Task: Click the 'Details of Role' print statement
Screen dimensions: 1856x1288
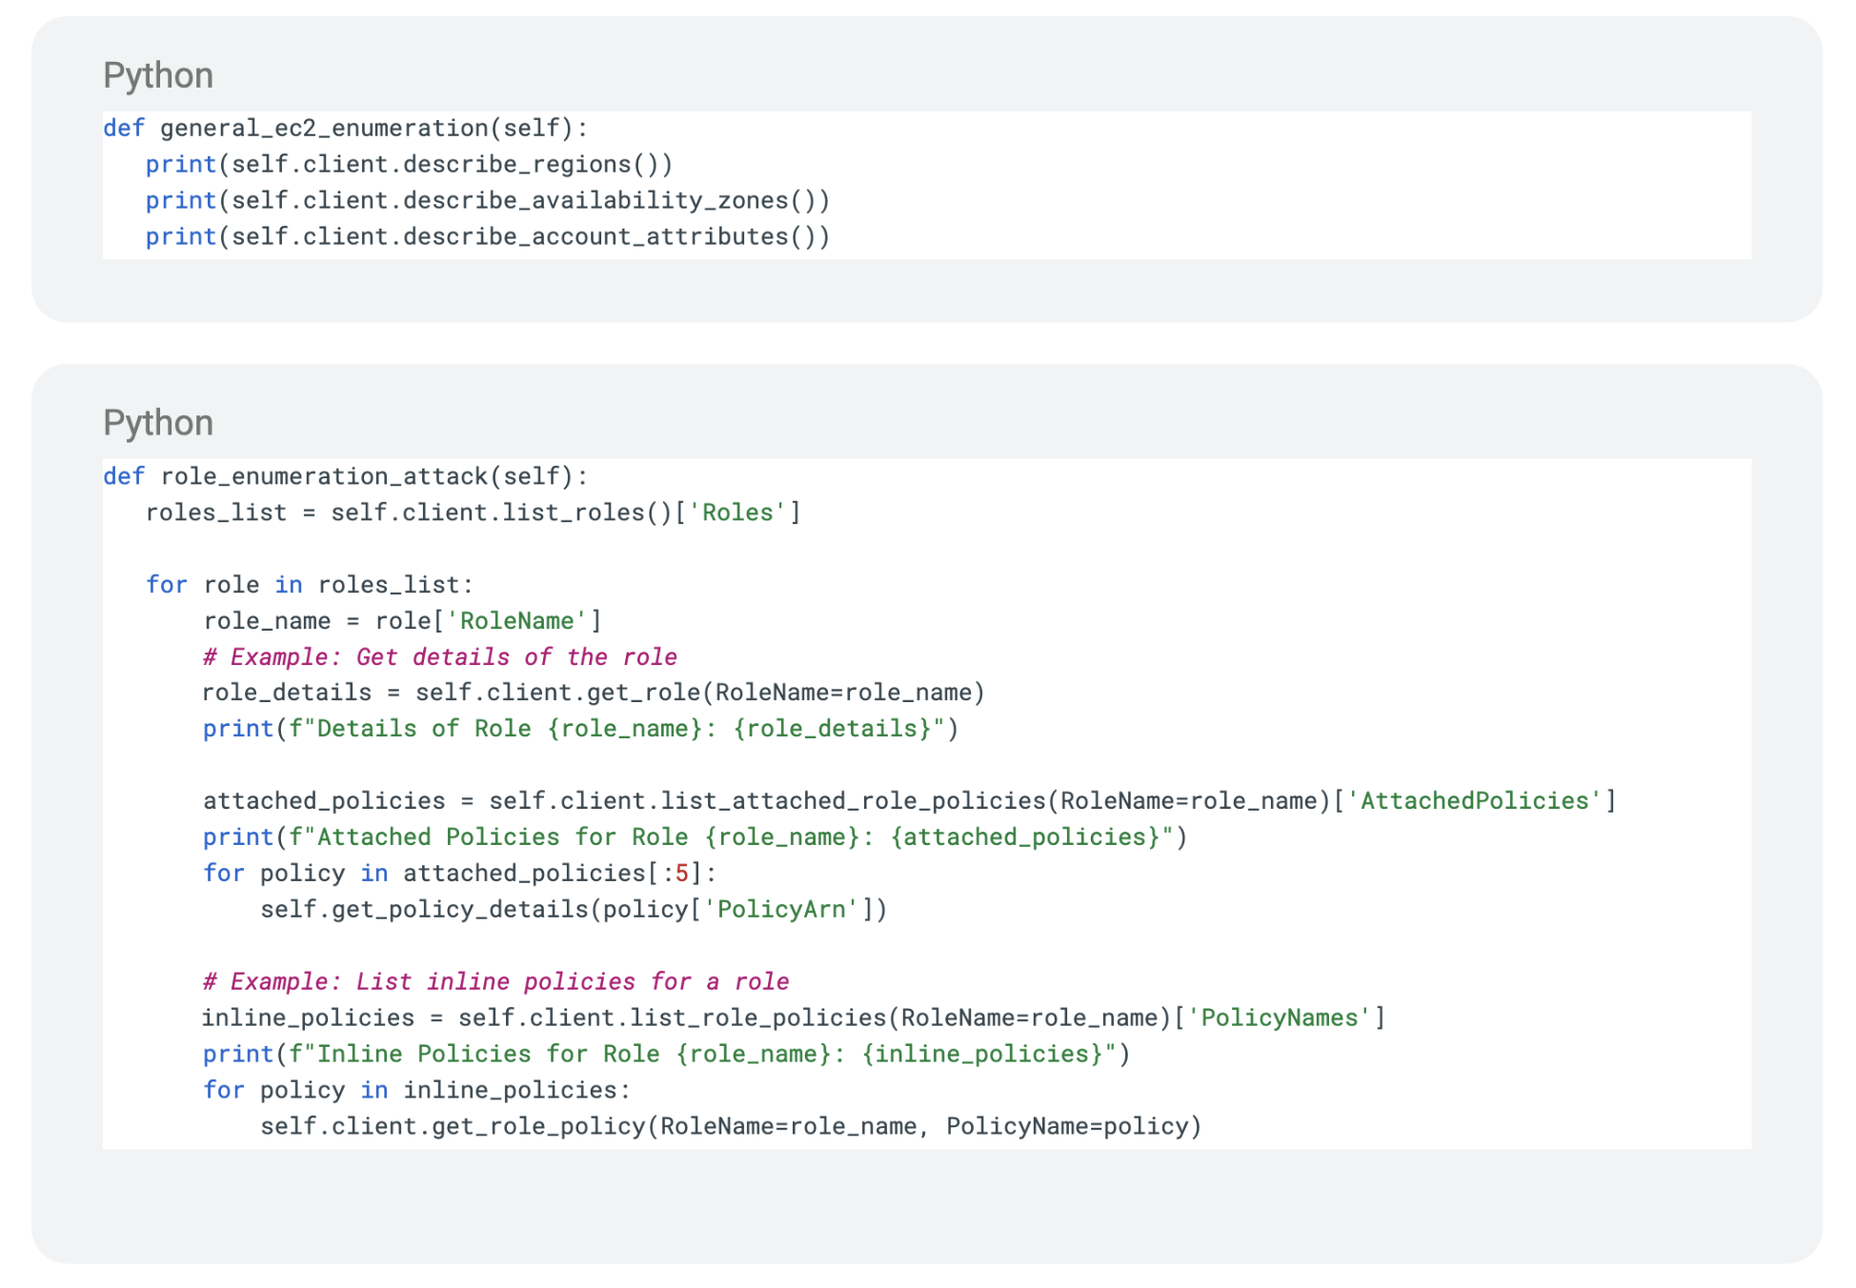Action: tap(581, 729)
